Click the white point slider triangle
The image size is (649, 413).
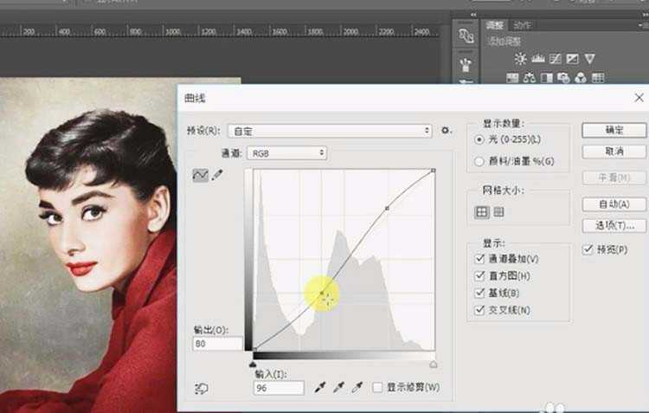pos(434,365)
